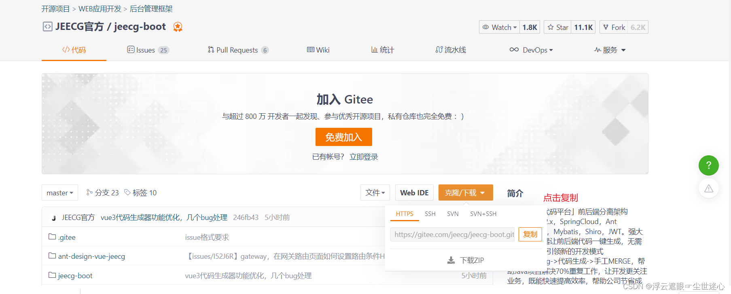
Task: Open the .gitee folder
Action: coord(67,237)
